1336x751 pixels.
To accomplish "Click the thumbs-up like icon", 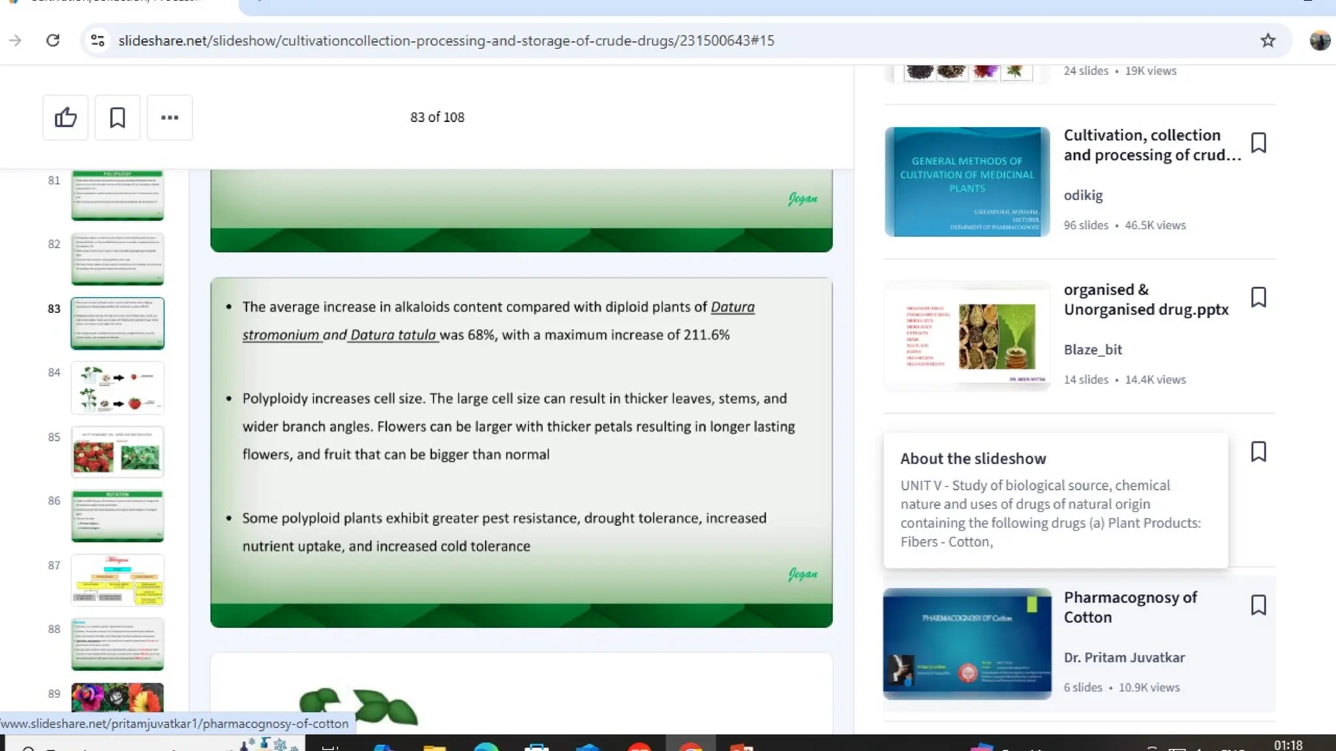I will coord(65,117).
